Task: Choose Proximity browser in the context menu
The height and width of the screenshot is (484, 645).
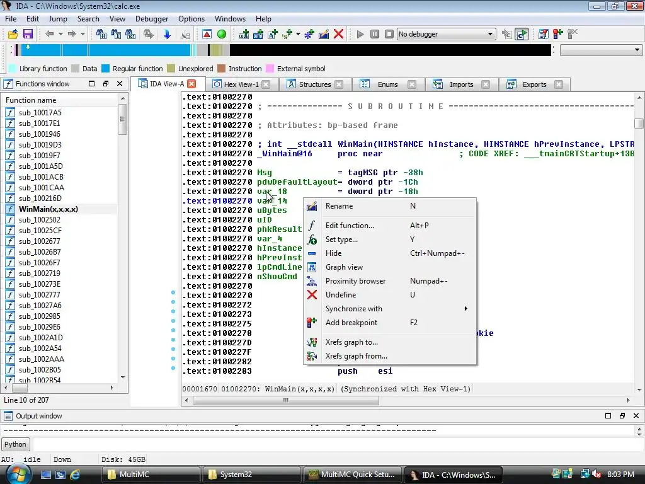Action: 390,281
